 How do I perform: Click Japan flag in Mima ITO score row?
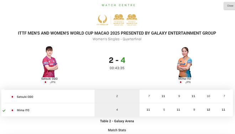12,110
